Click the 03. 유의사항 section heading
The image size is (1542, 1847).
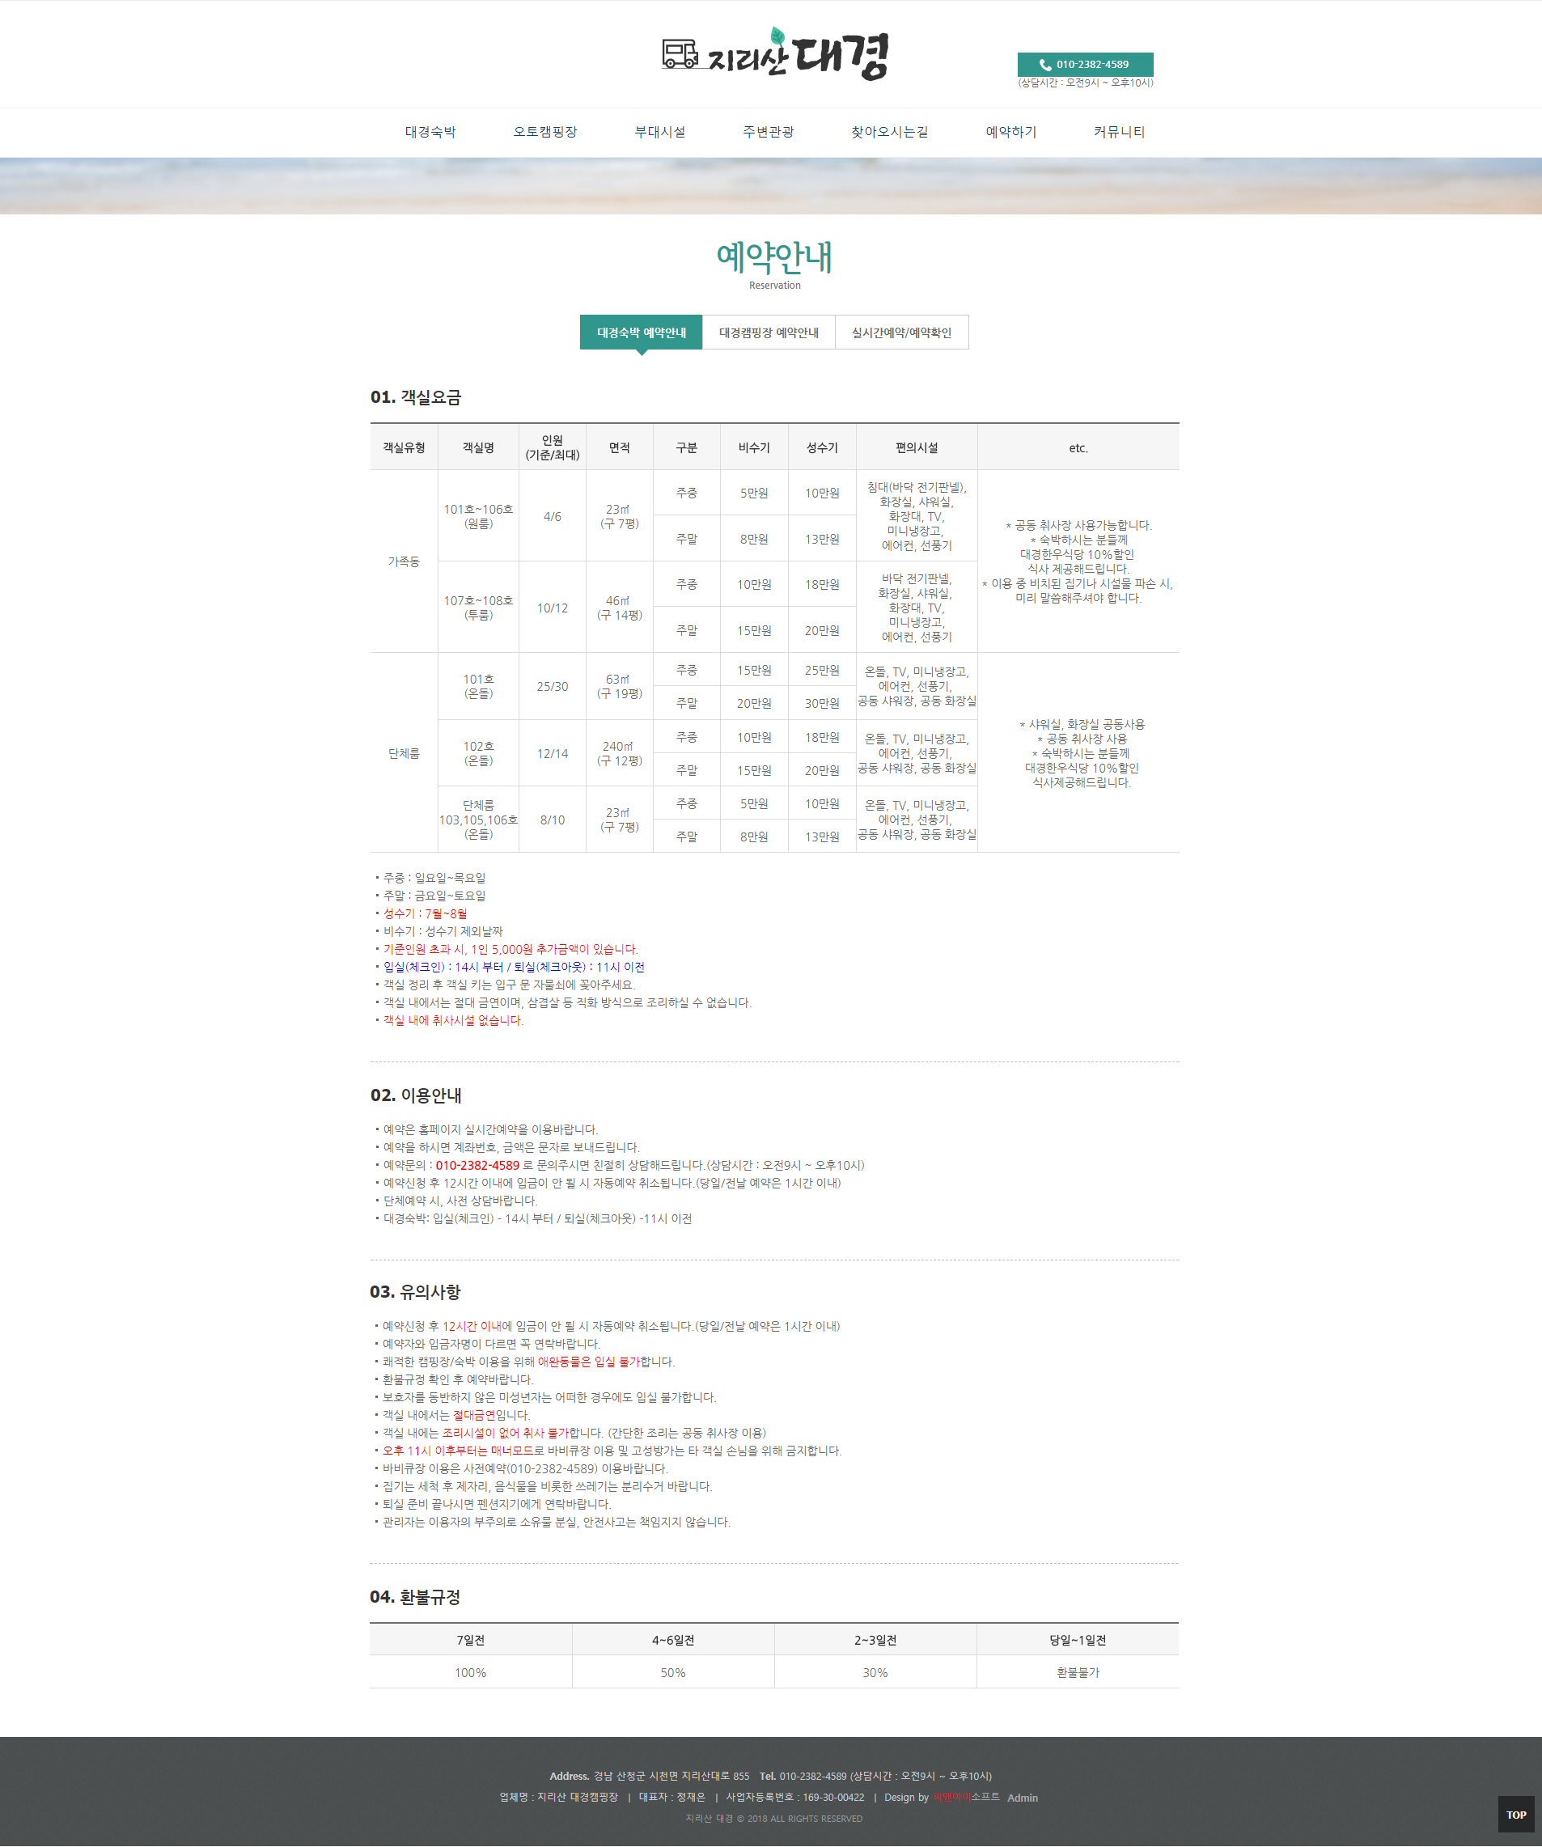415,1292
